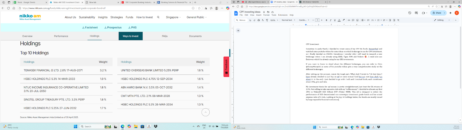Image resolution: width=462 pixels, height=130 pixels.
Task: Open Dropbox icon in the left taskbar
Action: pyautogui.click(x=156, y=127)
